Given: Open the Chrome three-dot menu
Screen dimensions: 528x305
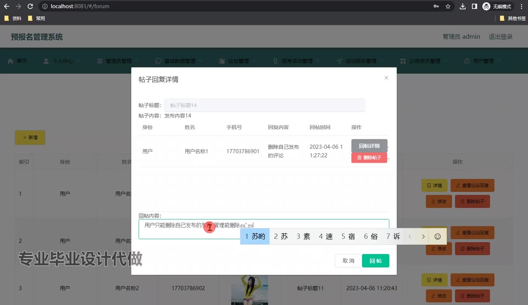Looking at the screenshot, I should [x=521, y=6].
